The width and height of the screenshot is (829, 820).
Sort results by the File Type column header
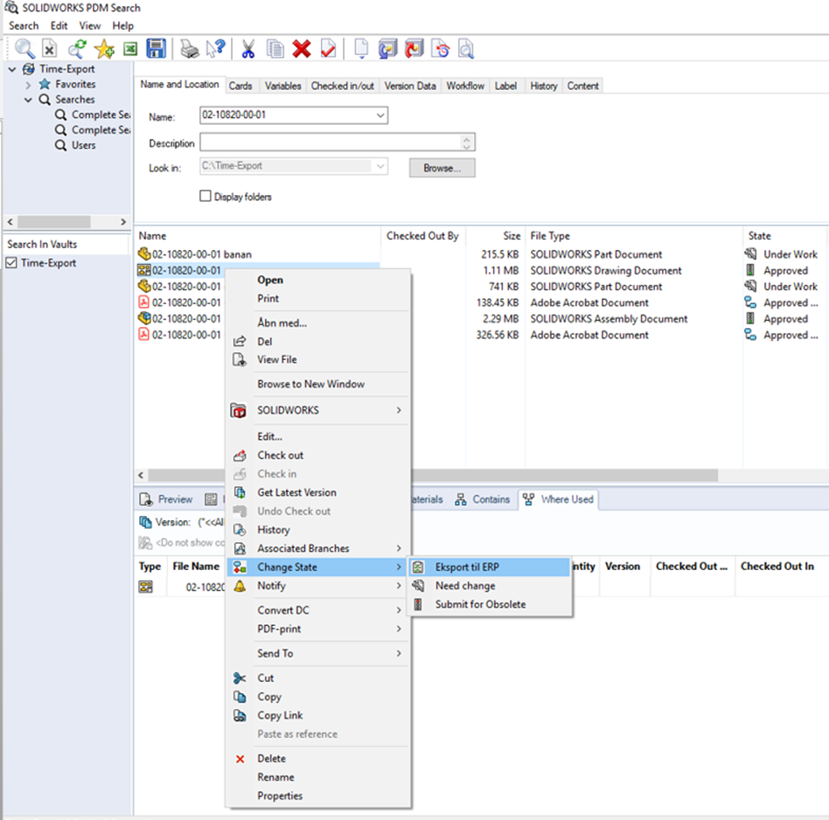coord(633,236)
